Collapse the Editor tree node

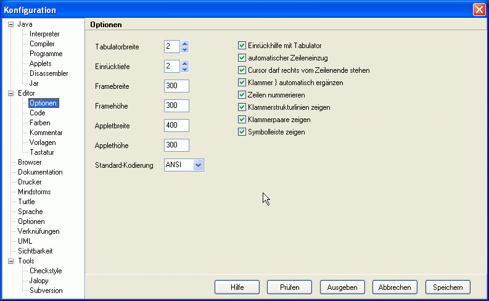pos(10,94)
